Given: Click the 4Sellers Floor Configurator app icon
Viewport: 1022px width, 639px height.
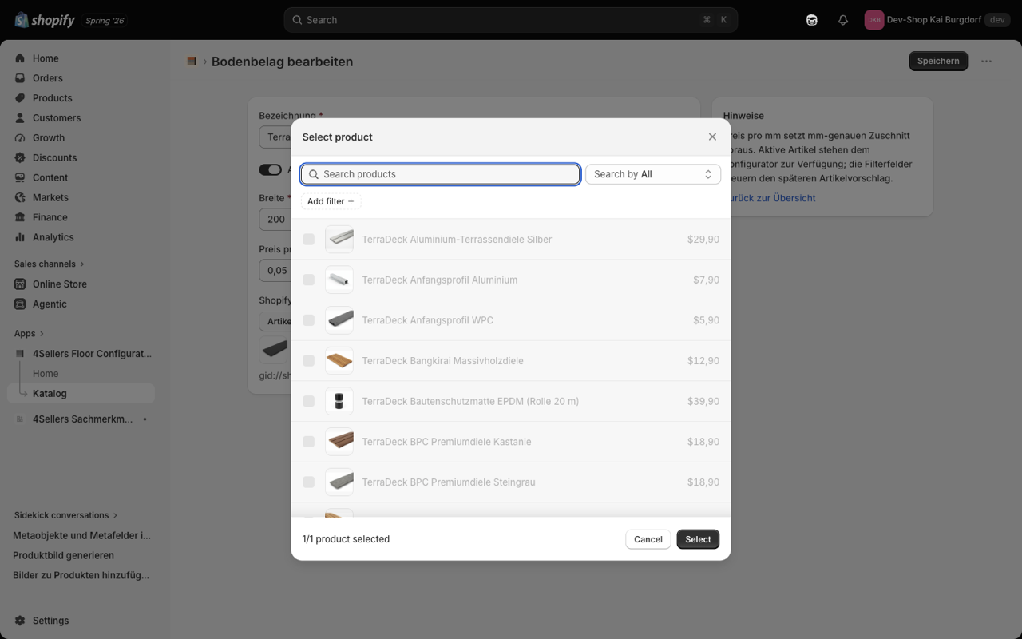Looking at the screenshot, I should coord(20,354).
